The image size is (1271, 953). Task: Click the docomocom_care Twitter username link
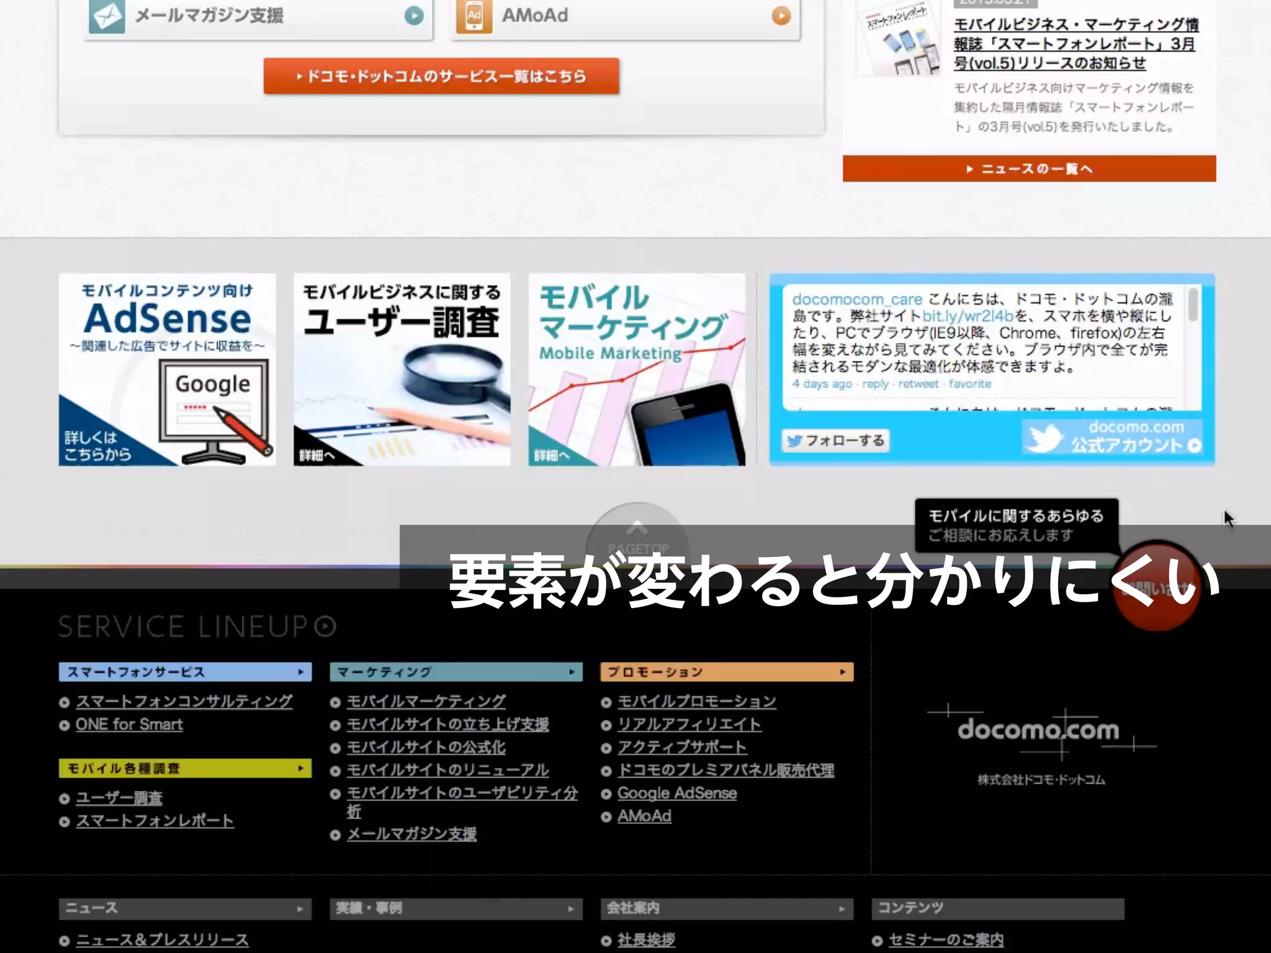(x=857, y=299)
